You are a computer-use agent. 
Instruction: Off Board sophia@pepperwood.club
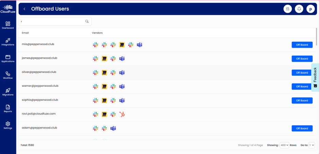click(302, 100)
